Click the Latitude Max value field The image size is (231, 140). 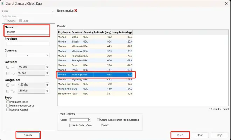pos(31,73)
